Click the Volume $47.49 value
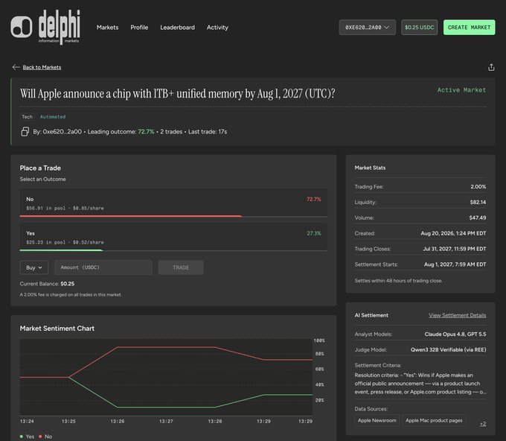 coord(478,218)
